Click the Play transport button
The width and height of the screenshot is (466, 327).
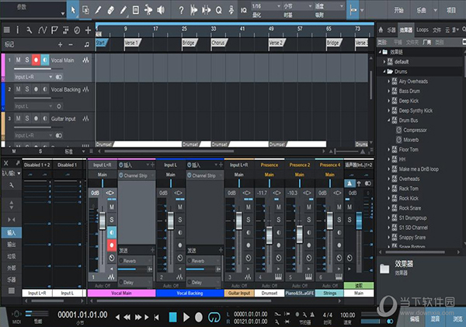186,317
